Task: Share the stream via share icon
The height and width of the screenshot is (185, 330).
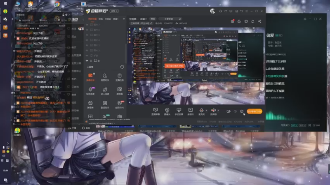Action: 260,21
